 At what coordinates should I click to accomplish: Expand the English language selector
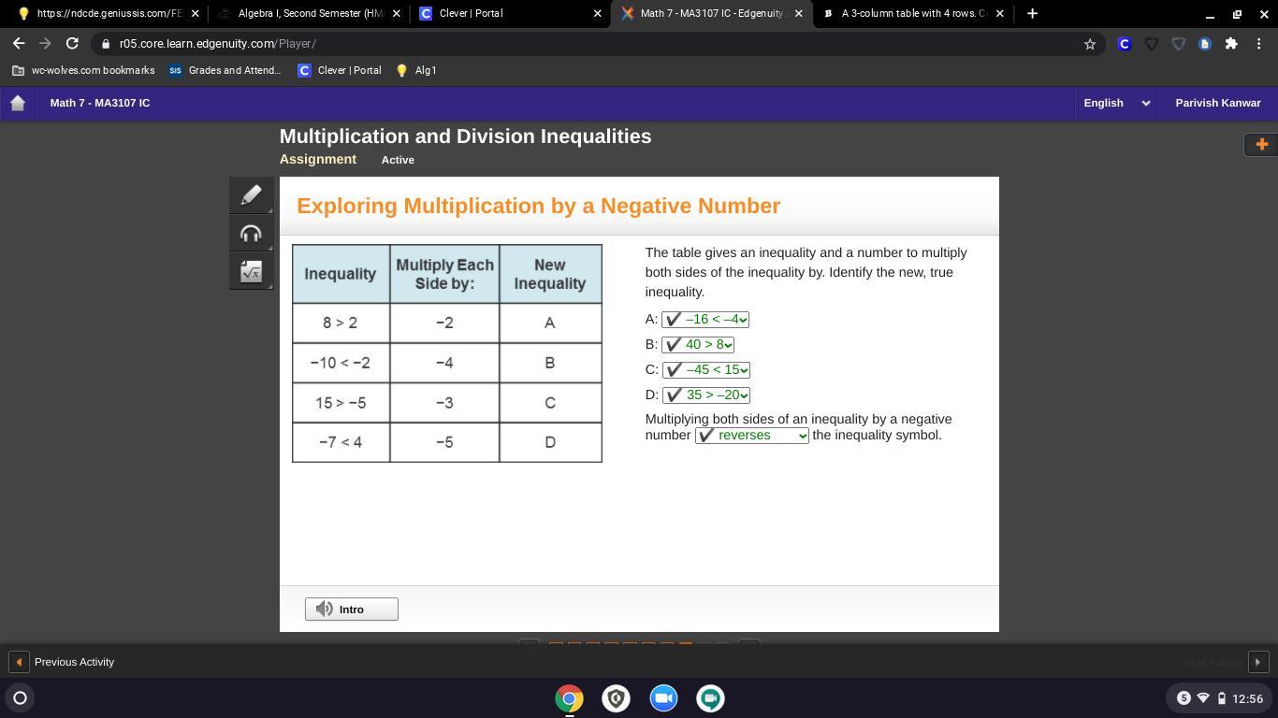pos(1116,103)
